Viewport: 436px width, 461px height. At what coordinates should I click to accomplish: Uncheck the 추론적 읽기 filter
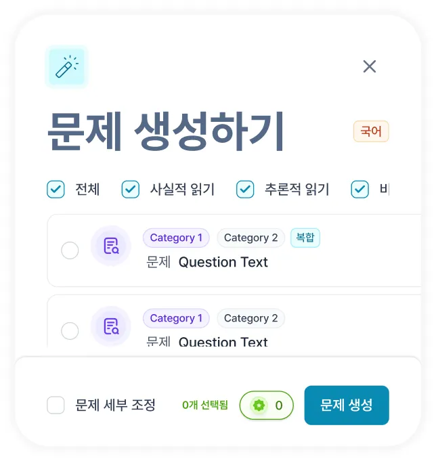coord(245,190)
